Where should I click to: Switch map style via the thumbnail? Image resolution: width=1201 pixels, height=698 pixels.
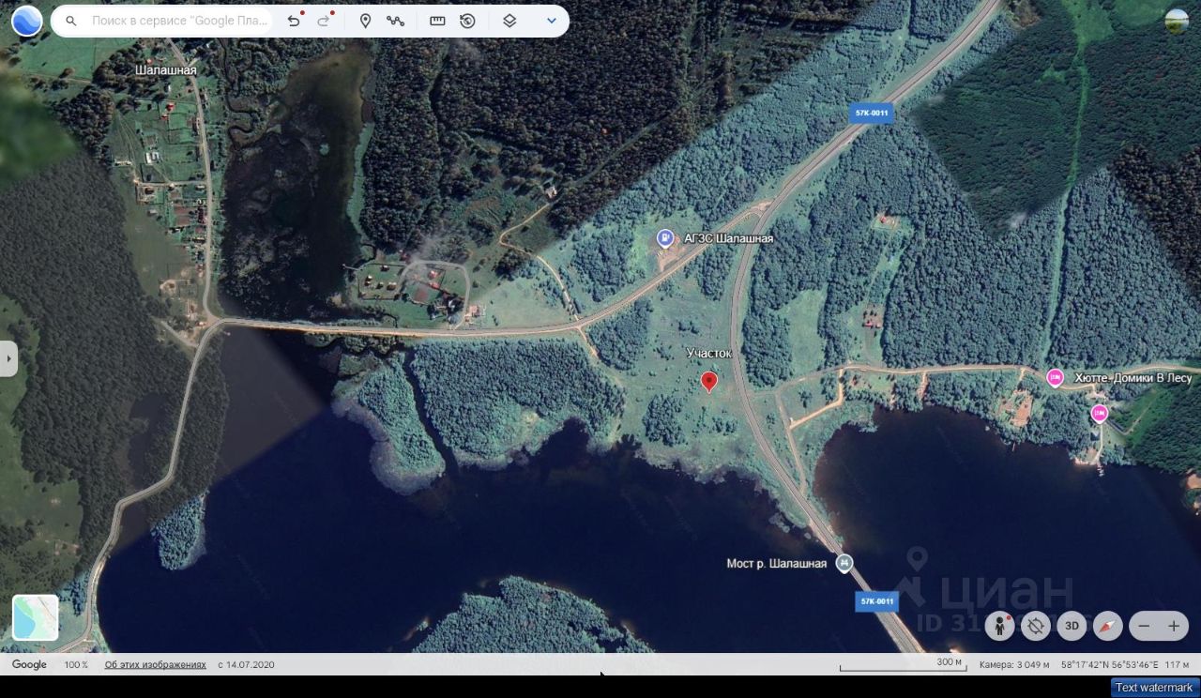(x=36, y=617)
